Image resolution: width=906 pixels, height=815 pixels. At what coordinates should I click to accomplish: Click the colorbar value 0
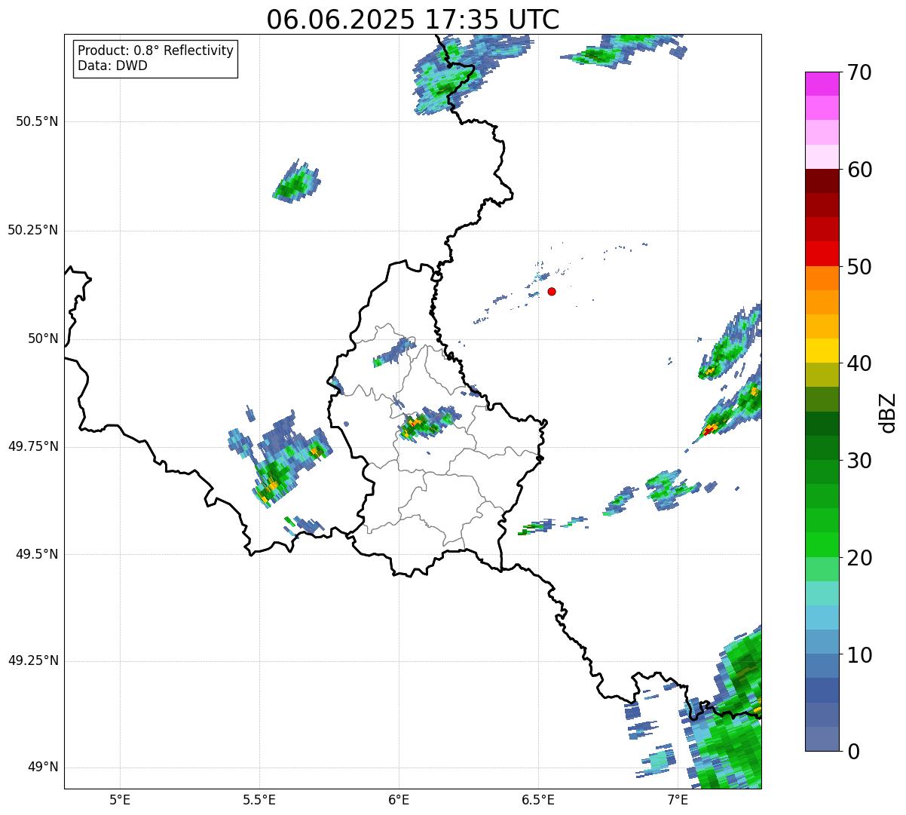pos(853,752)
